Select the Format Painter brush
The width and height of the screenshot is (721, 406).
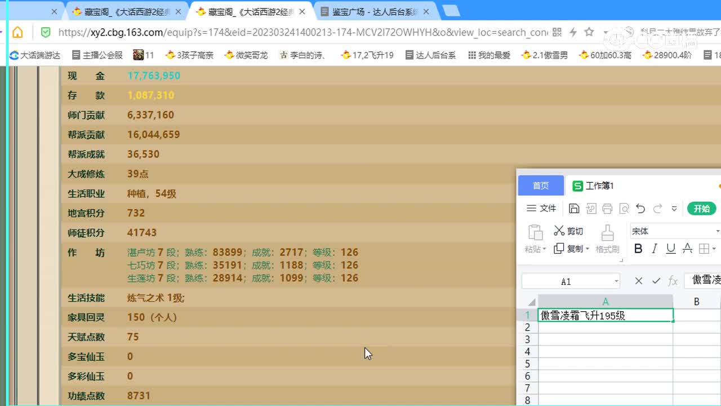click(607, 240)
